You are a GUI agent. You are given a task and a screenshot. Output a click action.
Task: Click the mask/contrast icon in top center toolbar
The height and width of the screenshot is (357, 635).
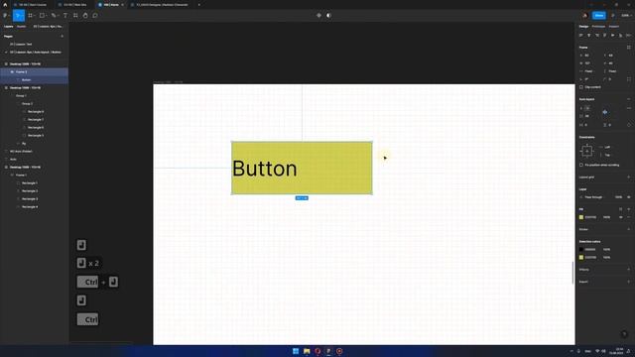coord(328,16)
